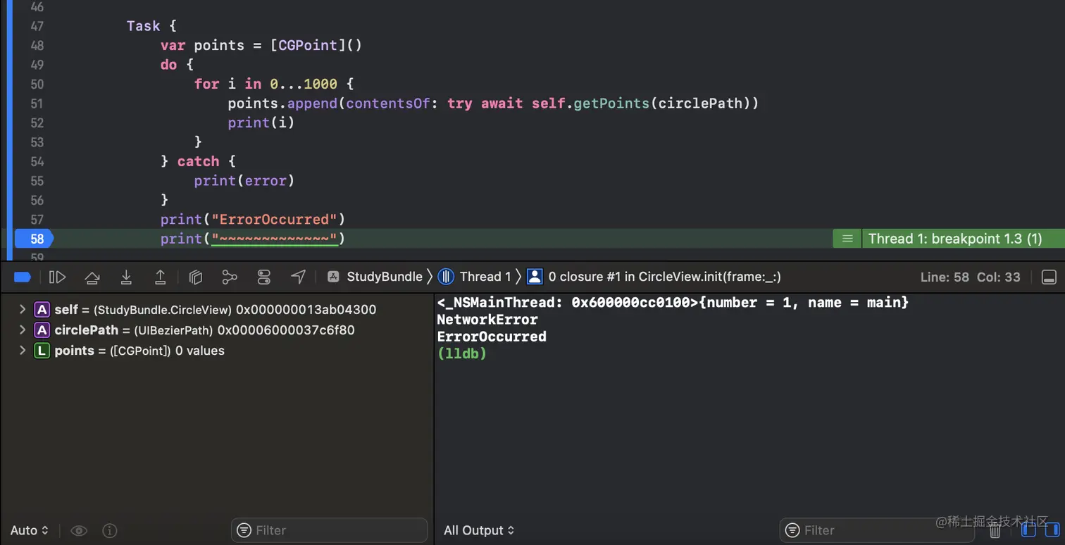Screen dimensions: 1065x545
Task: Click the variables Filter field
Action: [329, 530]
